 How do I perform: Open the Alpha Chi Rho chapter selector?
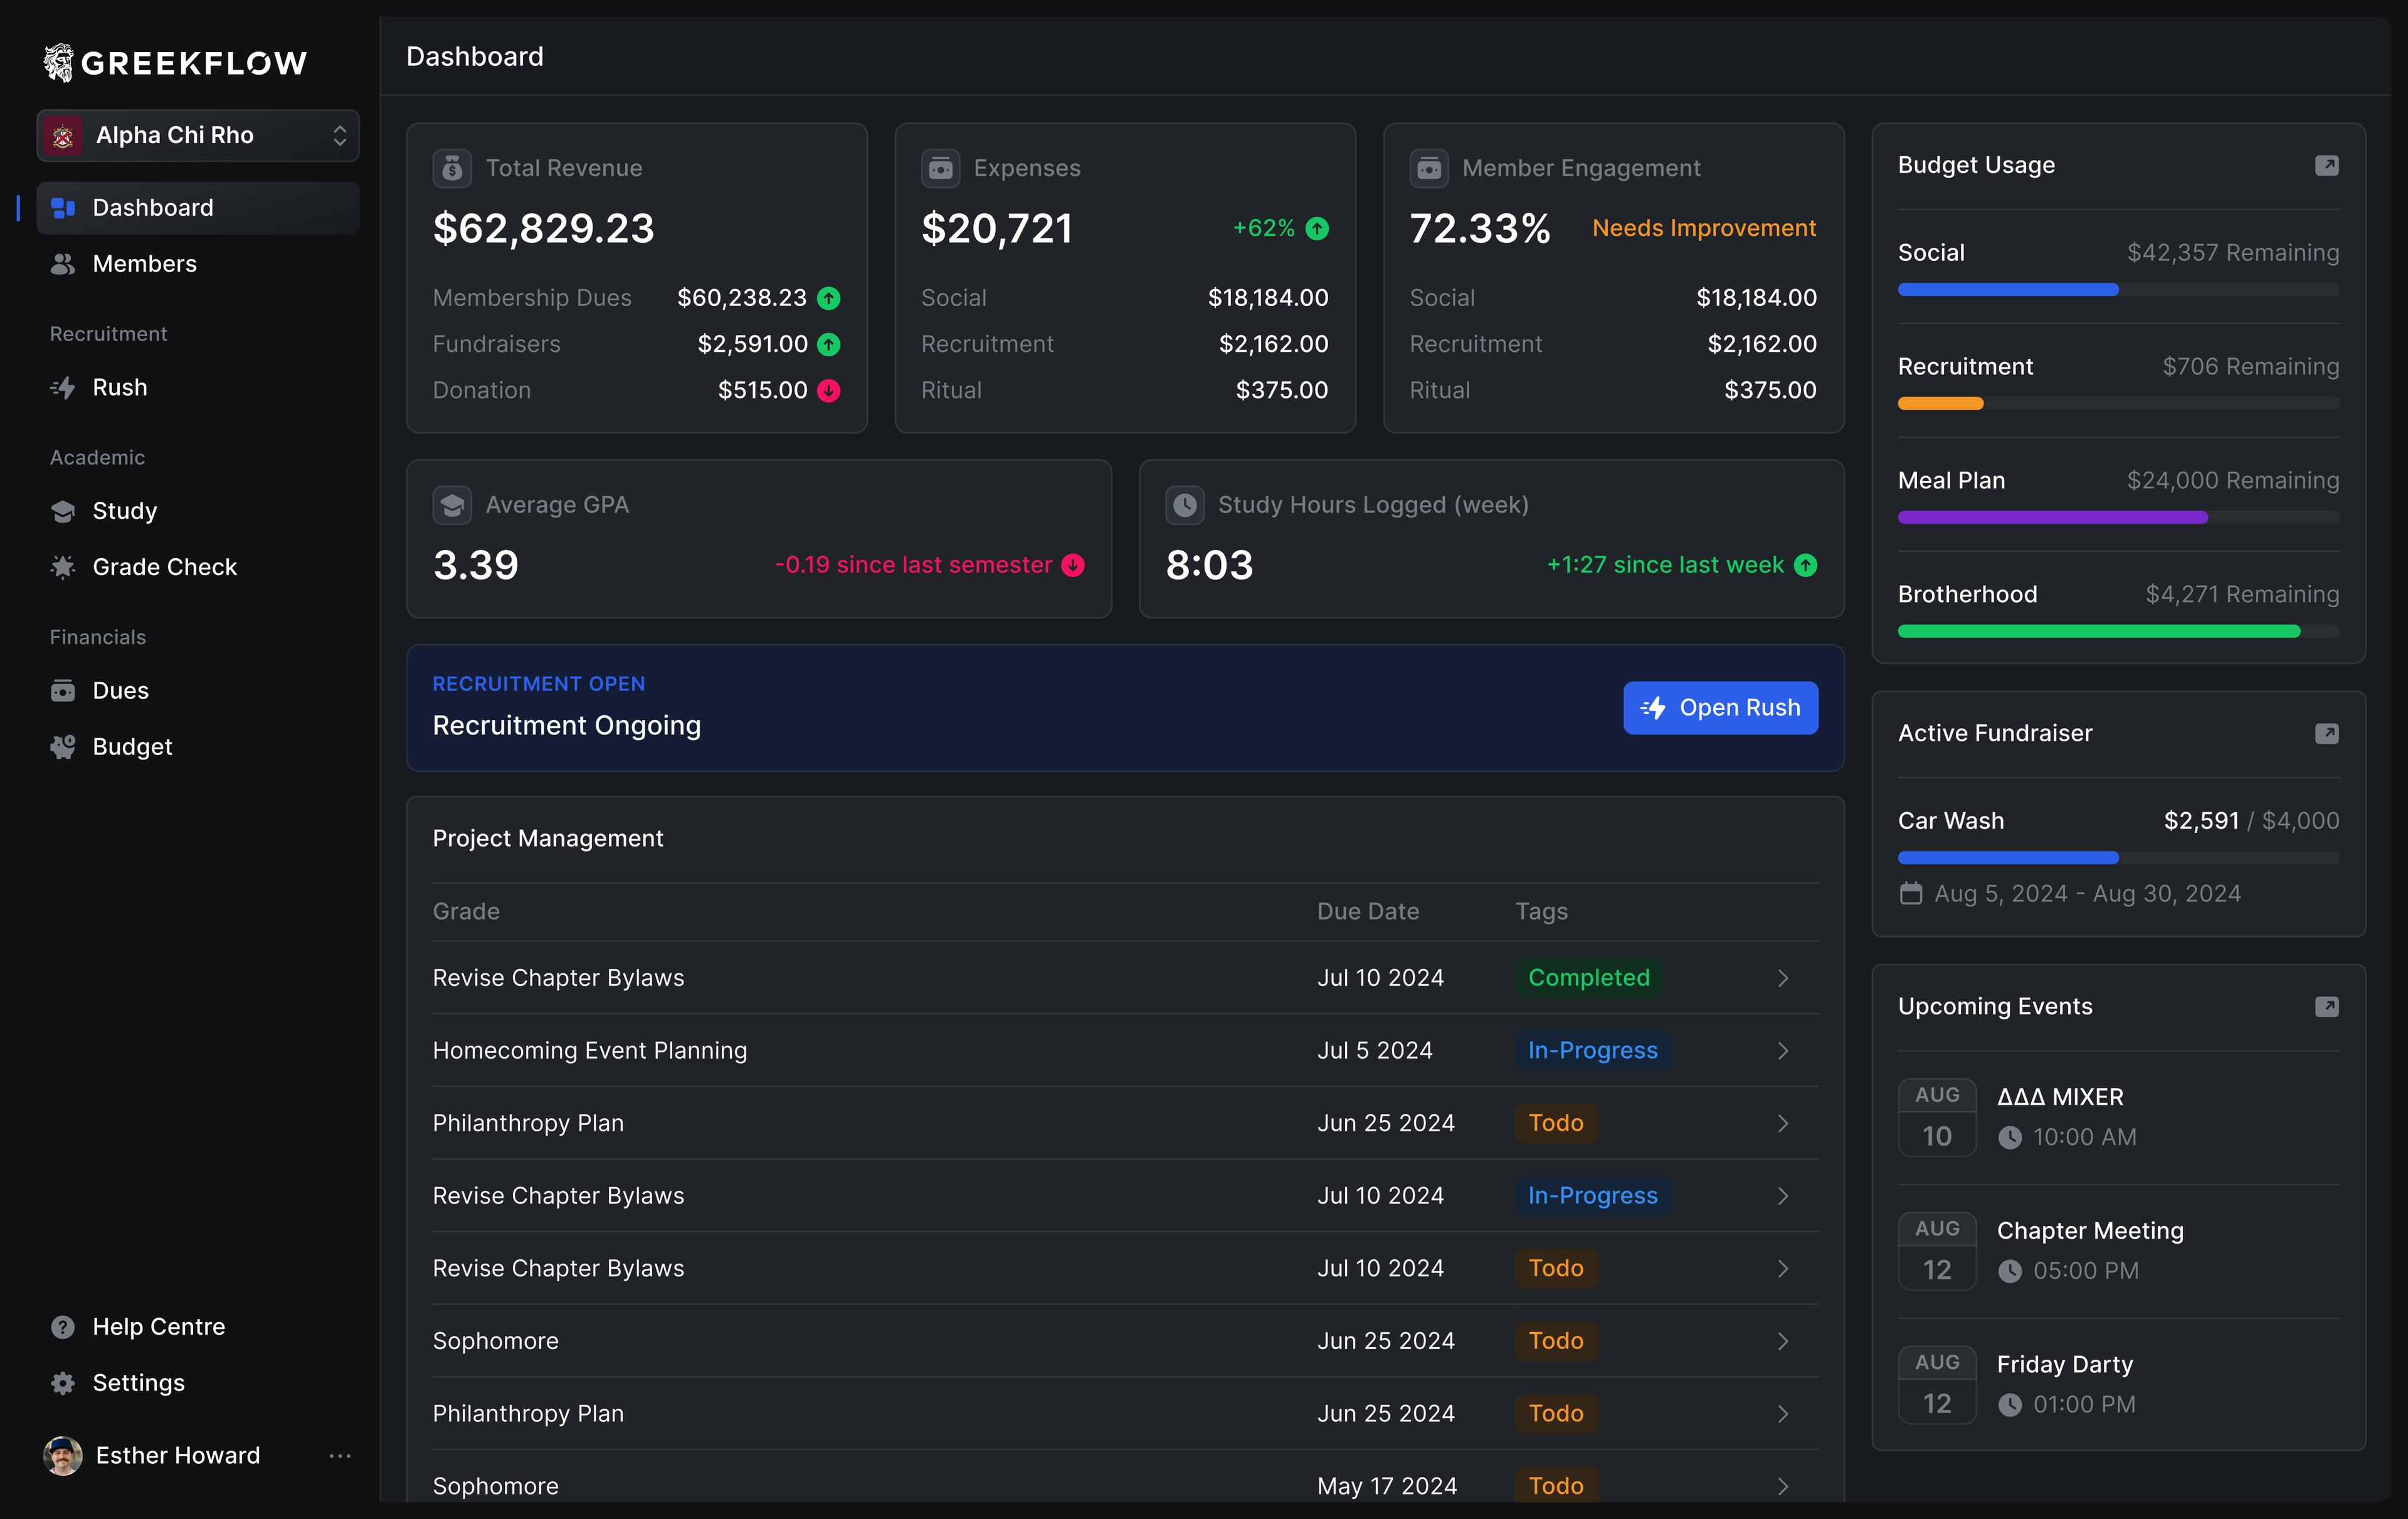coord(198,135)
